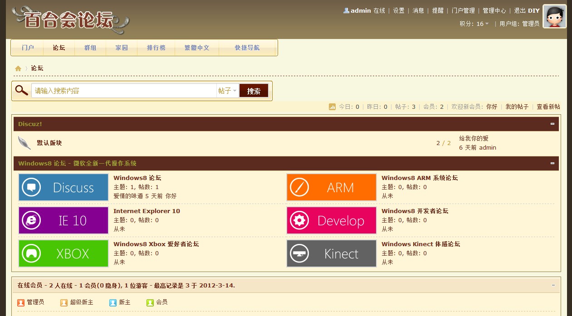
Task: Open the Windows8 论坛 board title link
Action: pos(137,178)
